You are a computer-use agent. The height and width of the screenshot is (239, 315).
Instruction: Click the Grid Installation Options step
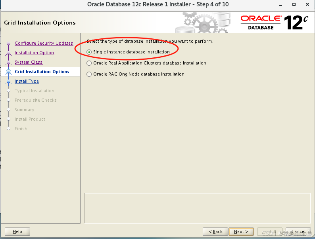[x=42, y=72]
